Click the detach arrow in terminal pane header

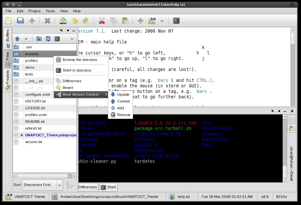273,111
